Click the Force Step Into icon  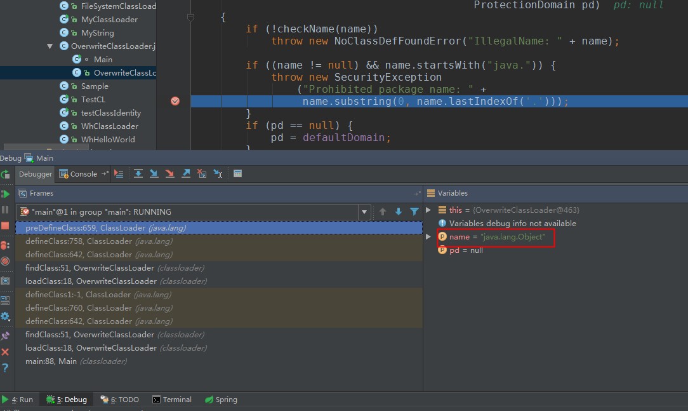pyautogui.click(x=170, y=174)
